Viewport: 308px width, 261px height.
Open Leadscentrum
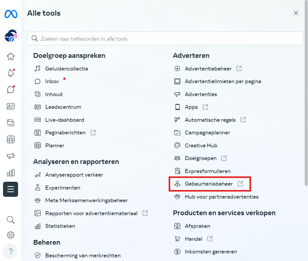63,107
